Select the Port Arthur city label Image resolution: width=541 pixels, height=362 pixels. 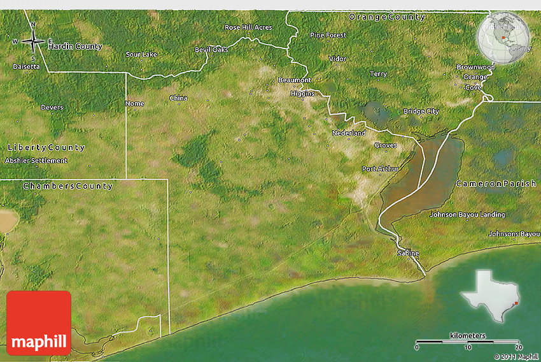pos(381,169)
